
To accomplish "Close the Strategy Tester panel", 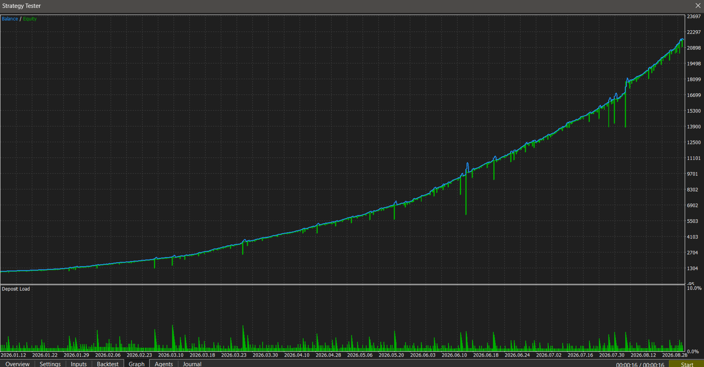I will point(698,6).
